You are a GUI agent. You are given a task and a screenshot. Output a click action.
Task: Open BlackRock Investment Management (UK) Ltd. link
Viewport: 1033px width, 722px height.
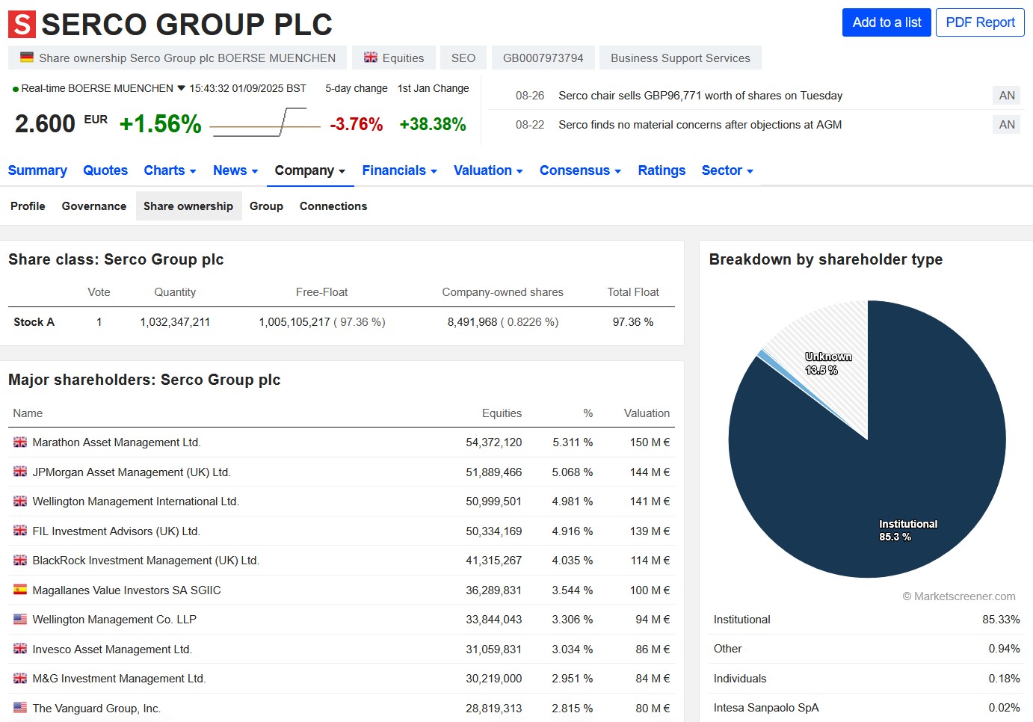pos(146,561)
